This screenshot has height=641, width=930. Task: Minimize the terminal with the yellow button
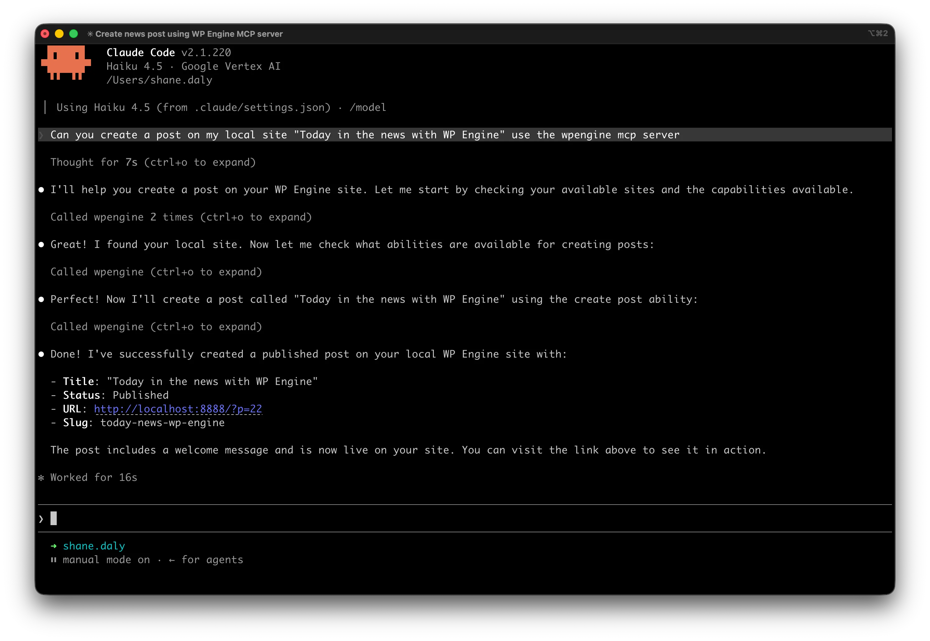tap(59, 34)
